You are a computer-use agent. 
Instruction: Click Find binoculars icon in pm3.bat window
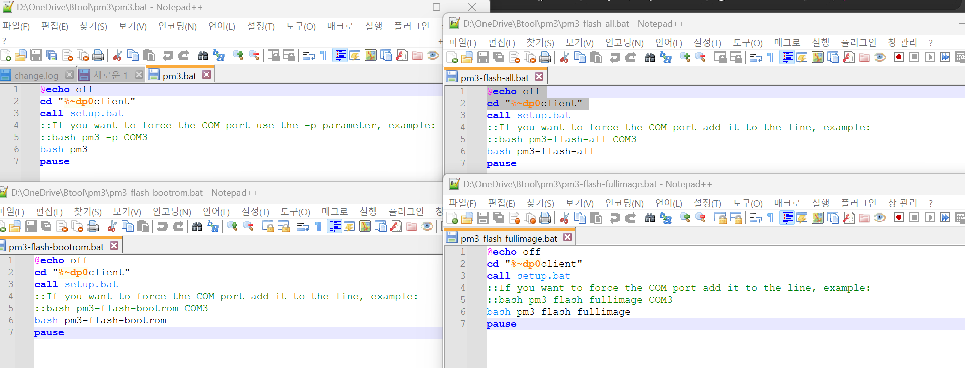click(x=203, y=55)
